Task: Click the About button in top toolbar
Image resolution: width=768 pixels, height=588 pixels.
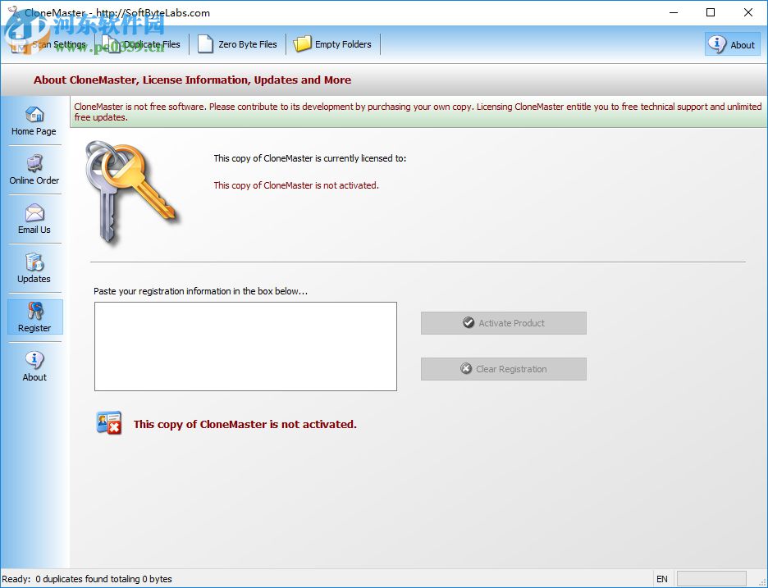Action: click(732, 44)
